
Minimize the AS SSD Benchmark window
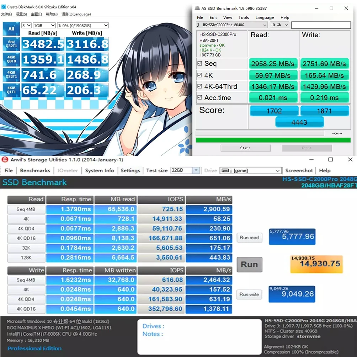[317, 8]
